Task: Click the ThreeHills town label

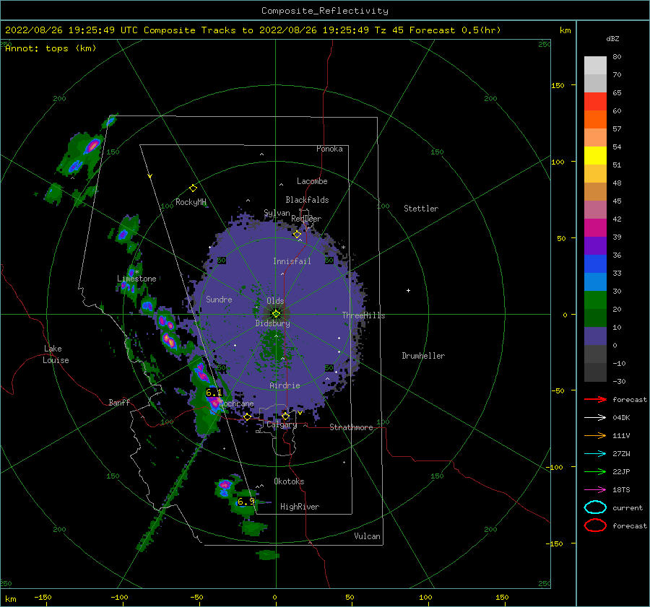Action: (363, 315)
